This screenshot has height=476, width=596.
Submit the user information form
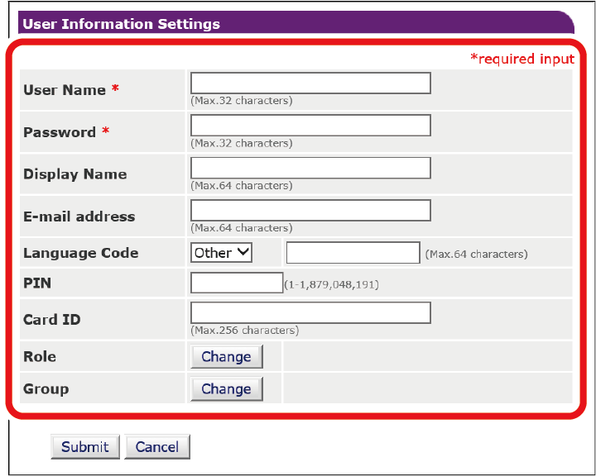tap(85, 447)
